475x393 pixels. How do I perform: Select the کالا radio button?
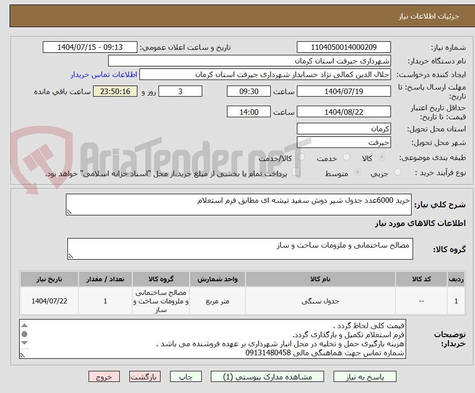[x=381, y=156]
